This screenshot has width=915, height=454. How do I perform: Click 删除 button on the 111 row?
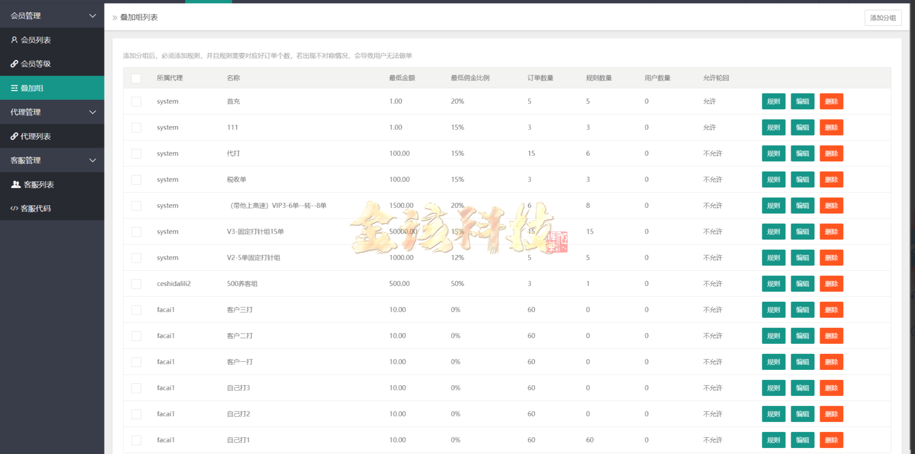(831, 127)
